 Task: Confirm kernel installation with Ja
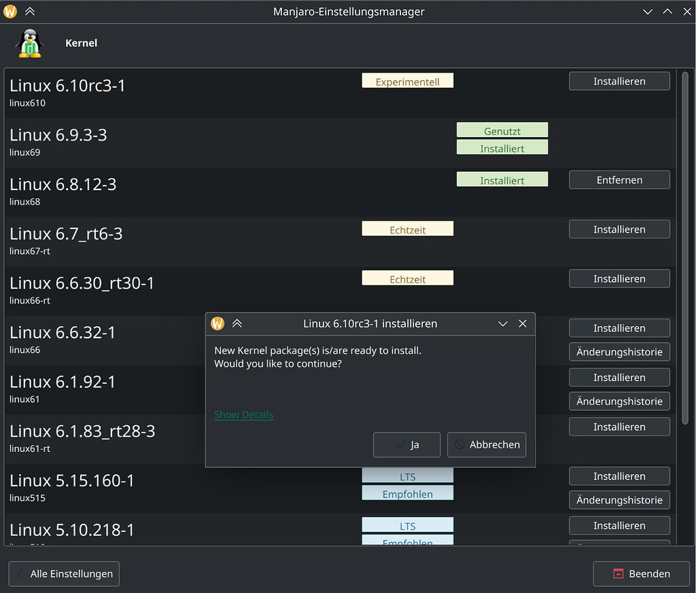(x=406, y=445)
